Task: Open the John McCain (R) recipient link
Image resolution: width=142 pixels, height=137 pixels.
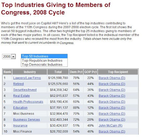Action: [110, 126]
